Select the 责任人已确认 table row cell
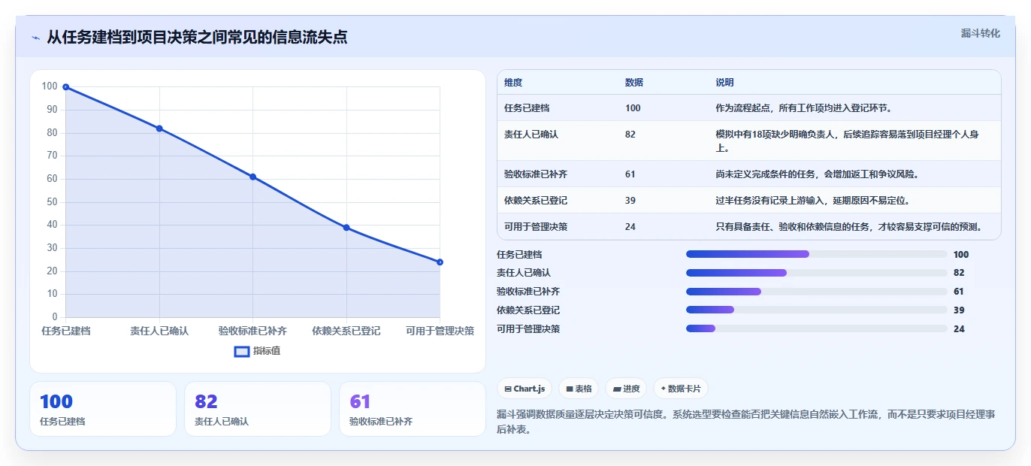1031x466 pixels. pyautogui.click(x=531, y=135)
